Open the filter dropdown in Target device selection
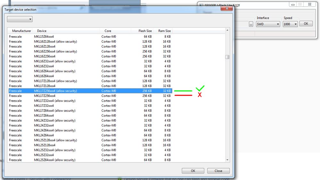The height and width of the screenshot is (180, 320). click(x=20, y=19)
